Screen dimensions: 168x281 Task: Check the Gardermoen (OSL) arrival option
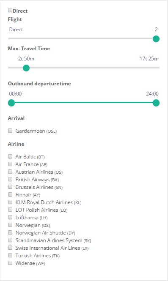pos(10,131)
